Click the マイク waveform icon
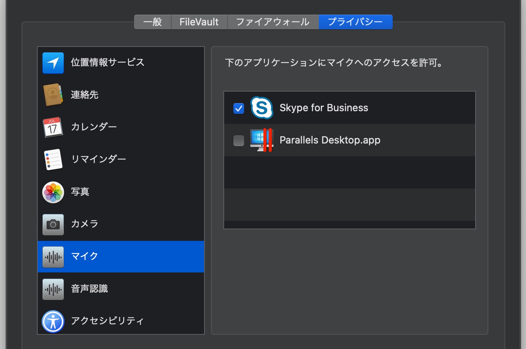526x349 pixels. (53, 257)
